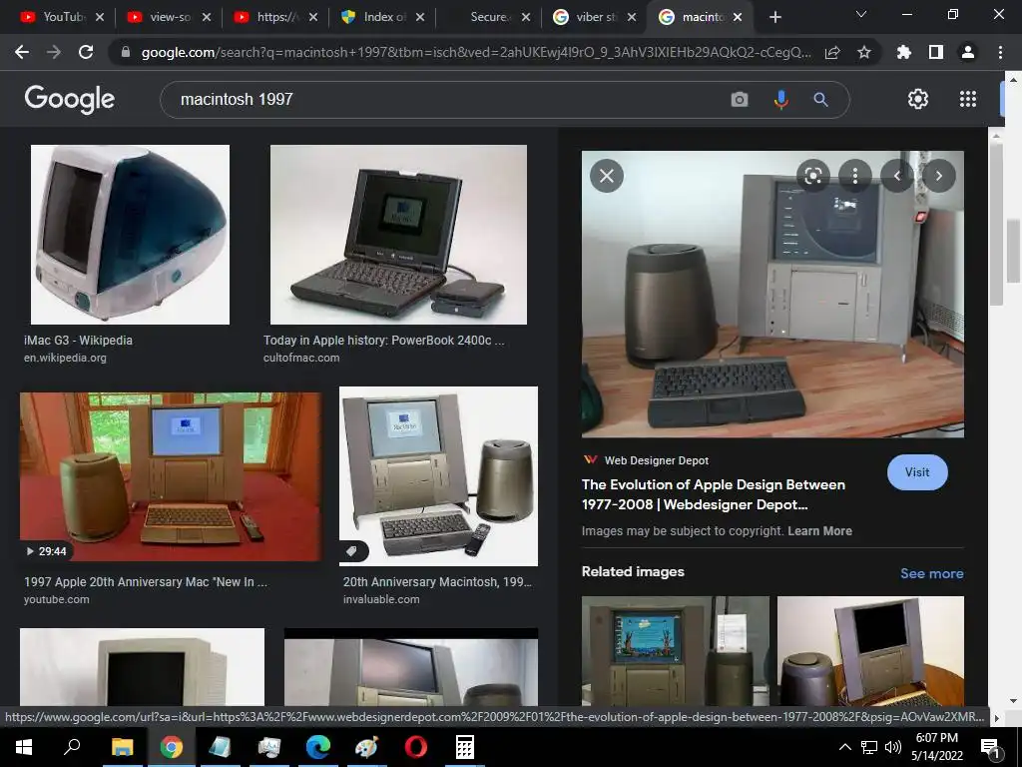
Task: Open a new browser tab
Action: tap(774, 17)
